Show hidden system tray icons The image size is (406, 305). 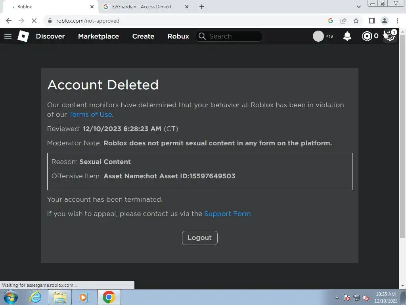337,297
